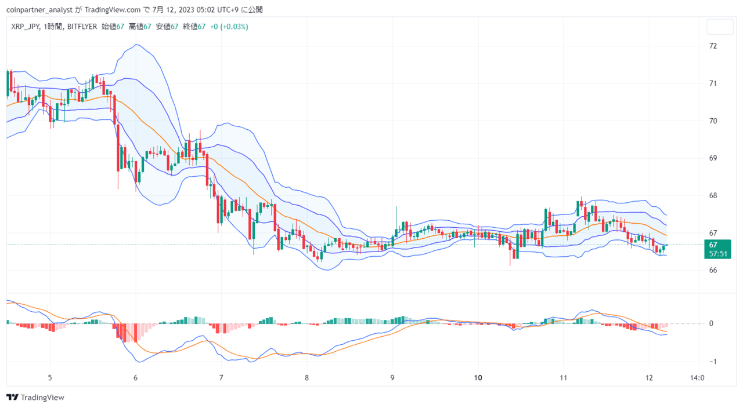Click the 終値67 close value
Image resolution: width=743 pixels, height=408 pixels.
pyautogui.click(x=194, y=27)
